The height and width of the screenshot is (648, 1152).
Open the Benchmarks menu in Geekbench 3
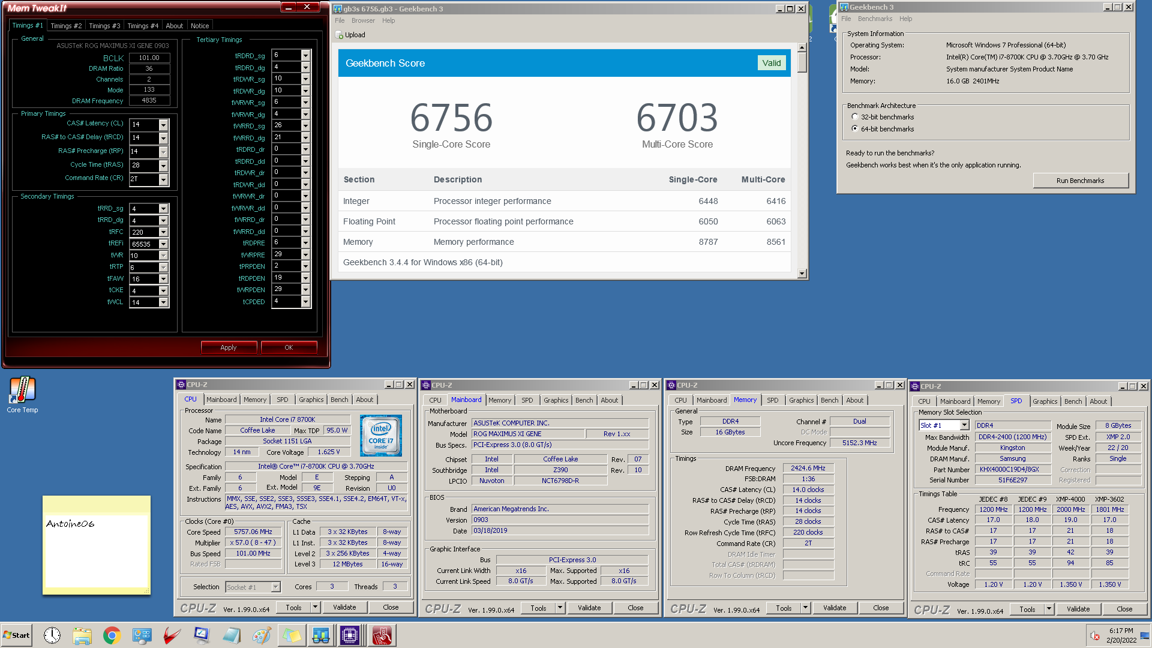(875, 19)
